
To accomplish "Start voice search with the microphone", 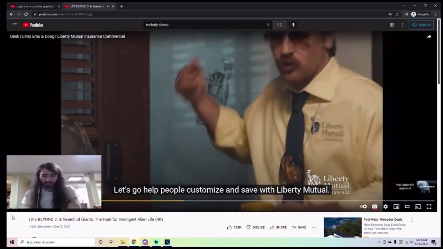I will [293, 25].
